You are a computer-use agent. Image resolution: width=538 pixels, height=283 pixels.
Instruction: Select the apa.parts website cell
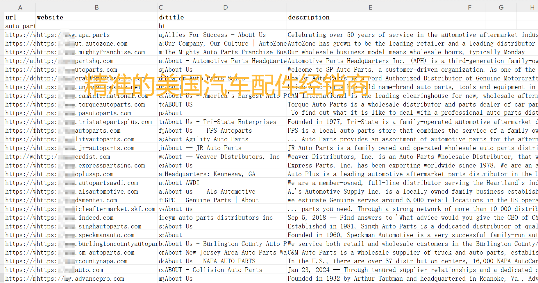[x=97, y=35]
